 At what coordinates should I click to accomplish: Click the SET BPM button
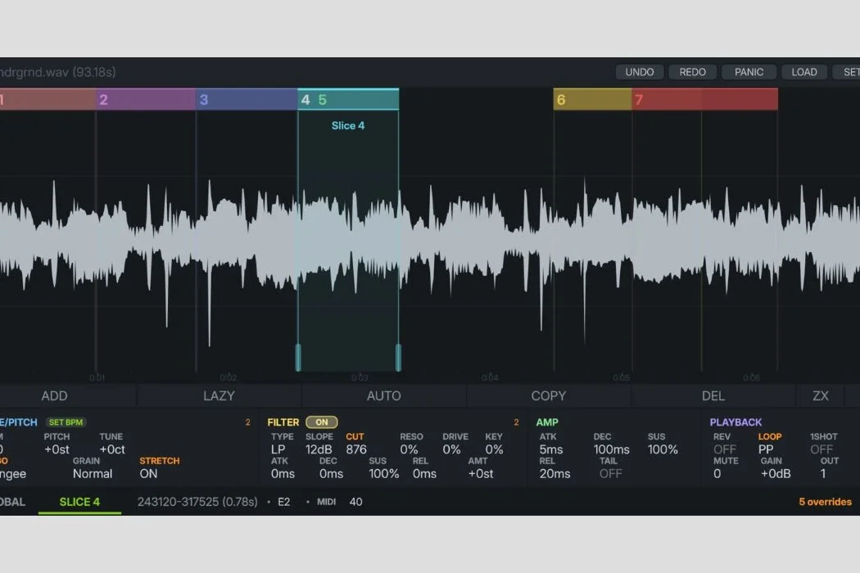(x=66, y=422)
